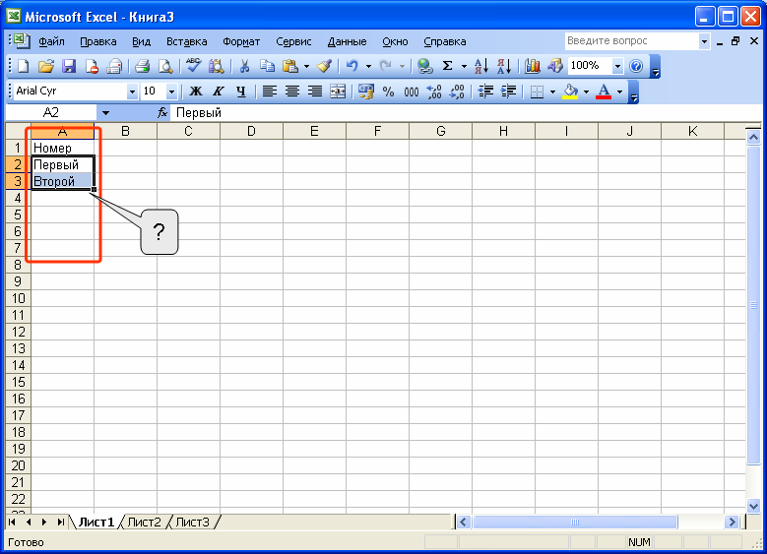Open the Вставка menu

(x=186, y=41)
